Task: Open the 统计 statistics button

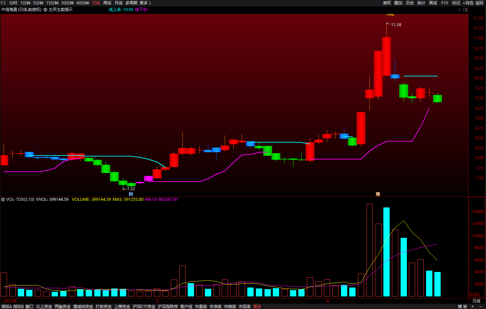Action: click(x=421, y=3)
